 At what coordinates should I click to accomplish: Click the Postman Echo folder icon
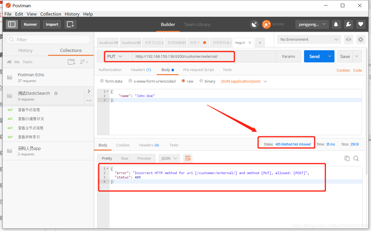pos(10,77)
